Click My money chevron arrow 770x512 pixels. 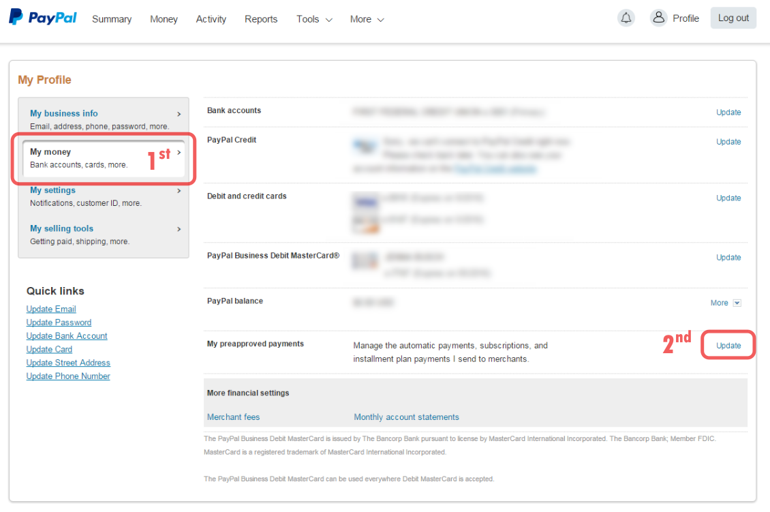coord(179,152)
